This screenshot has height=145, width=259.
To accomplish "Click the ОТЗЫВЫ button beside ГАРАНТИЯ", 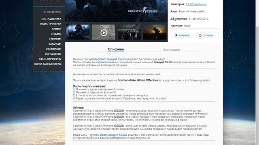I will (208, 35).
